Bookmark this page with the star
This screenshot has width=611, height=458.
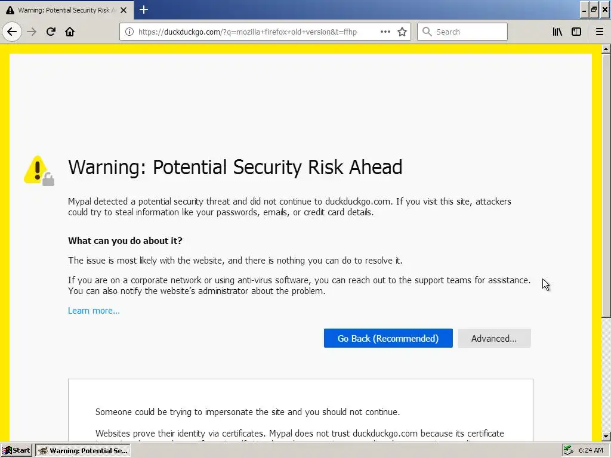click(x=402, y=32)
